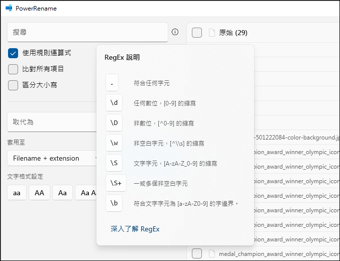Enable the 區分大小寫 checkbox
Viewport: 340px width, 261px height.
pos(13,85)
